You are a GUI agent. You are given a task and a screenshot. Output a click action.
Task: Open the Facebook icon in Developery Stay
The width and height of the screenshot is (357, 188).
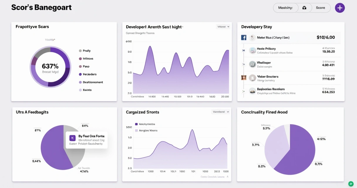(244, 38)
